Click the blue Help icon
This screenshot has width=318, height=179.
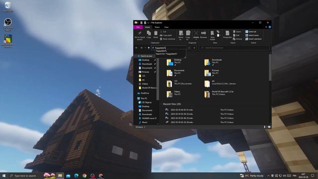[270, 27]
